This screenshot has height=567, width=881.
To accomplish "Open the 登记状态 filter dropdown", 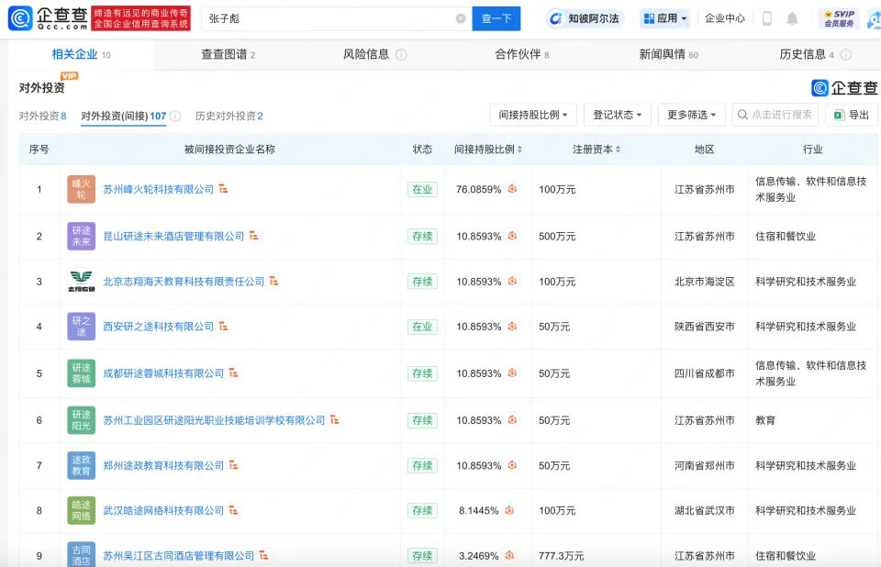I will click(x=617, y=115).
